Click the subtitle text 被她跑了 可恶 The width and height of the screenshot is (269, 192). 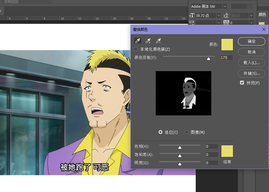[x=84, y=167]
